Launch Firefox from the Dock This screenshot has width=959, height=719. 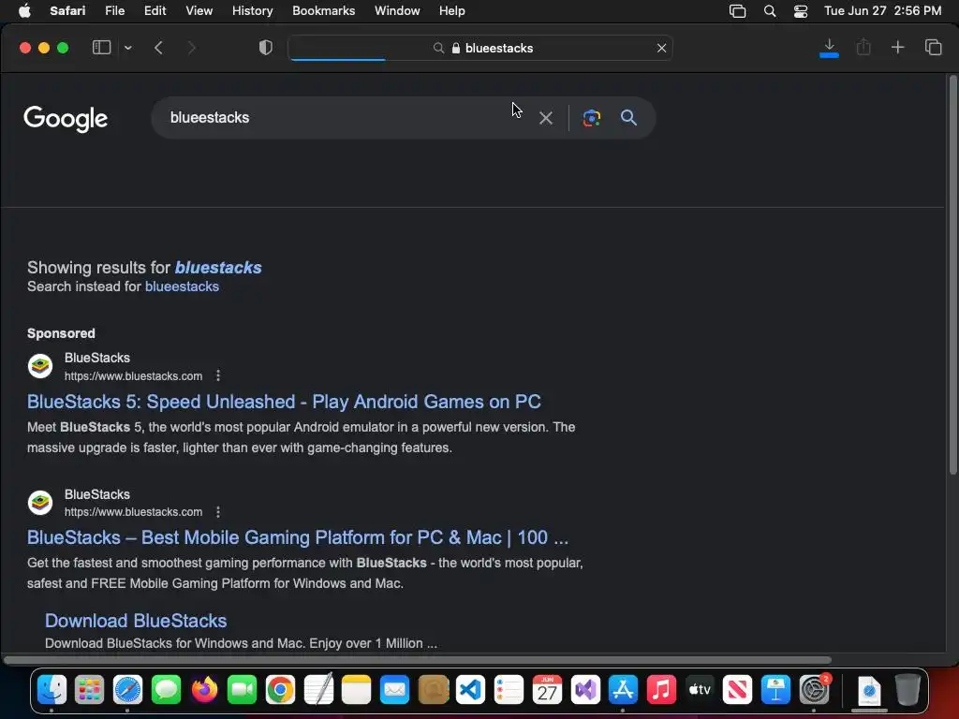tap(204, 690)
